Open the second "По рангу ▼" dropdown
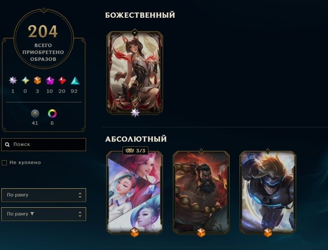Screen dimensions: 328x250 (x=44, y=214)
